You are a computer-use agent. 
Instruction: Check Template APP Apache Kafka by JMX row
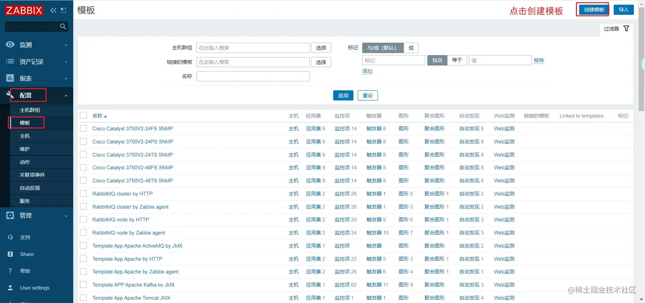pos(83,285)
